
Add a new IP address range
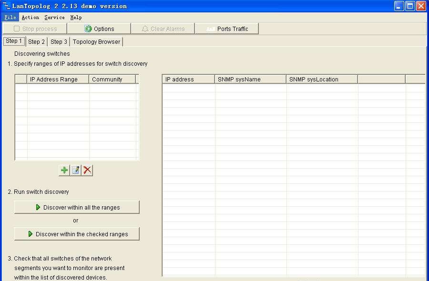click(64, 170)
